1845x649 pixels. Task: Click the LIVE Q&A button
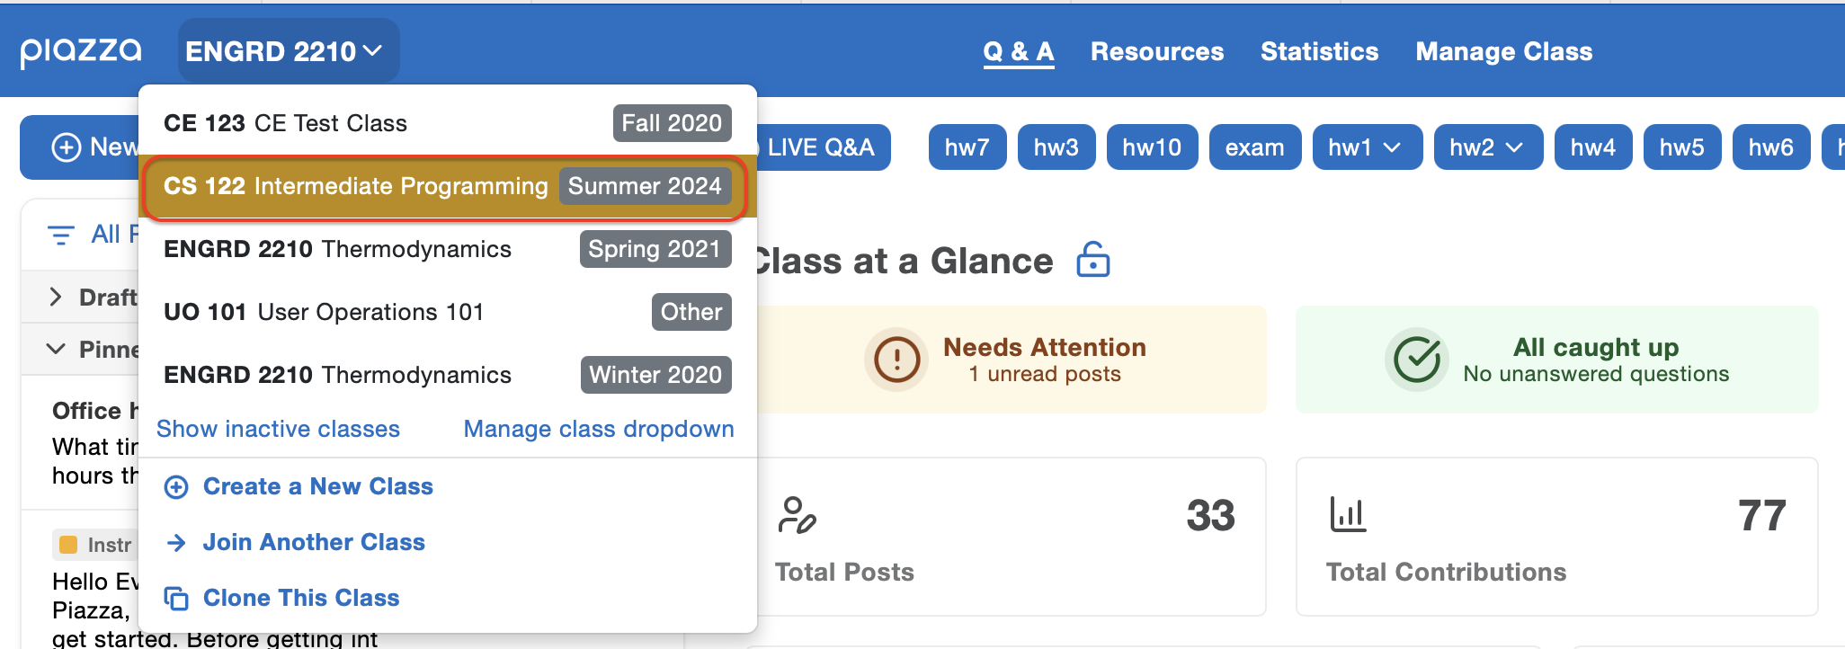tap(821, 147)
